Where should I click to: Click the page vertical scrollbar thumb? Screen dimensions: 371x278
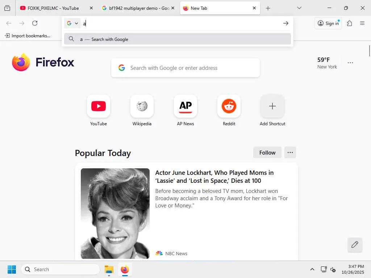pos(369,51)
